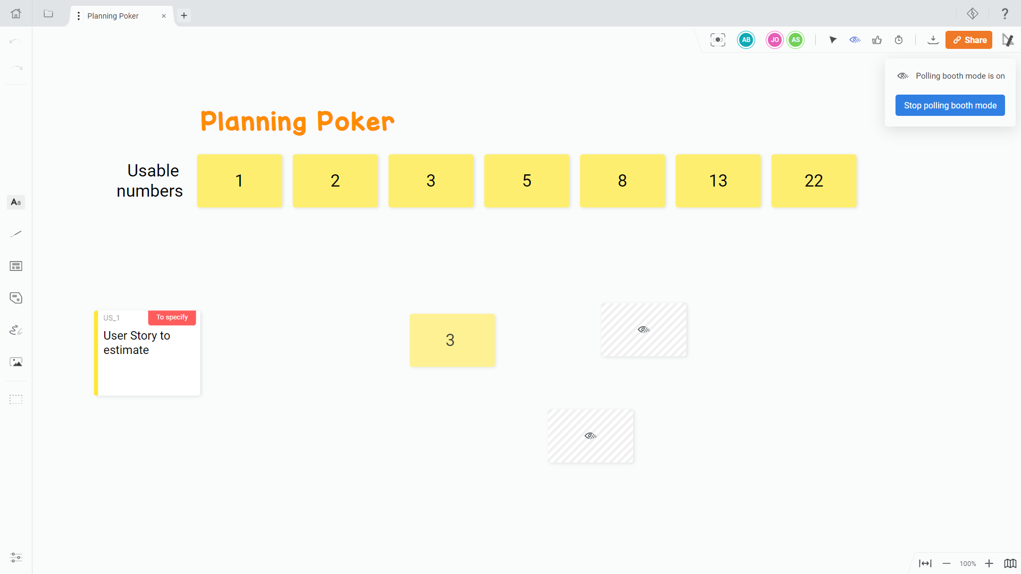Select the Text tool

15,202
